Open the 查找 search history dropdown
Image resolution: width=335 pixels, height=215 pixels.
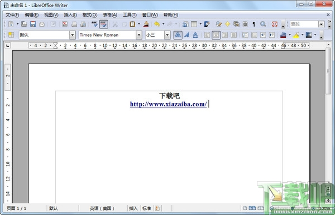click(322, 25)
